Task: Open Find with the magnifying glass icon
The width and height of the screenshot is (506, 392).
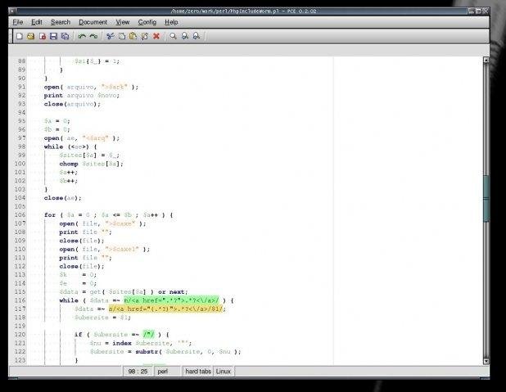Action: (173, 36)
